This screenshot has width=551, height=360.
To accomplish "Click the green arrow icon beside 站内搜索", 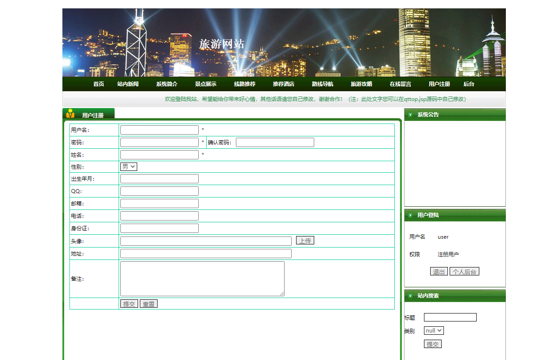I will coord(411,295).
